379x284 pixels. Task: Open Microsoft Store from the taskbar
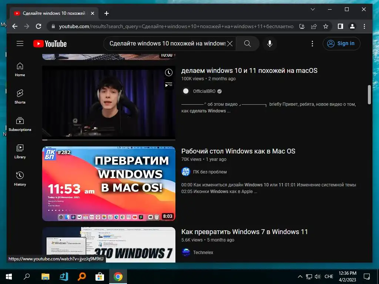100,277
